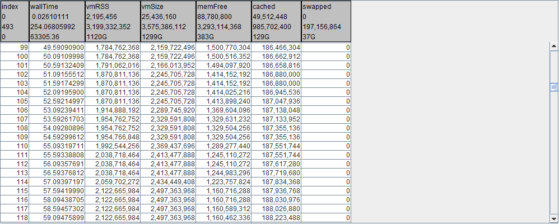
Task: Click swapped cell in row 105
Action: [x=326, y=101]
